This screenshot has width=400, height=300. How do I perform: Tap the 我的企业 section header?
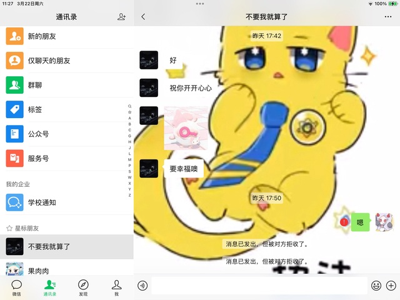pyautogui.click(x=18, y=184)
